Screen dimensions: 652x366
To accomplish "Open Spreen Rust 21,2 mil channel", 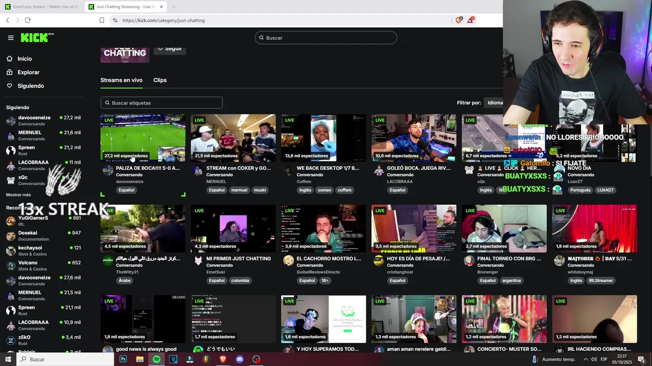I will click(43, 150).
